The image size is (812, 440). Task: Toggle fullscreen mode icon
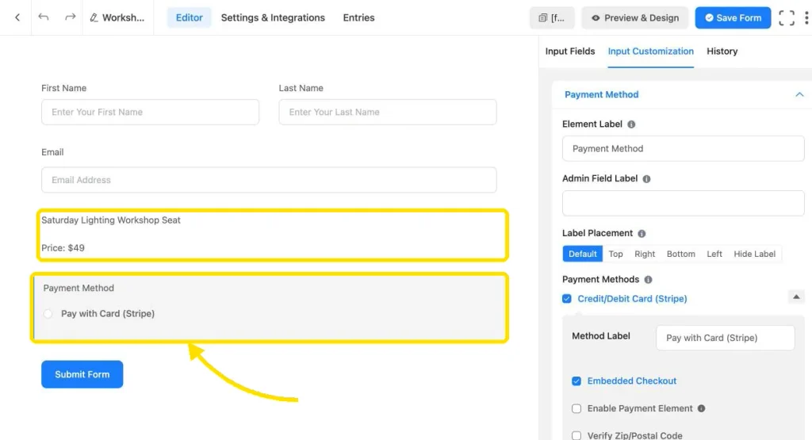[786, 18]
